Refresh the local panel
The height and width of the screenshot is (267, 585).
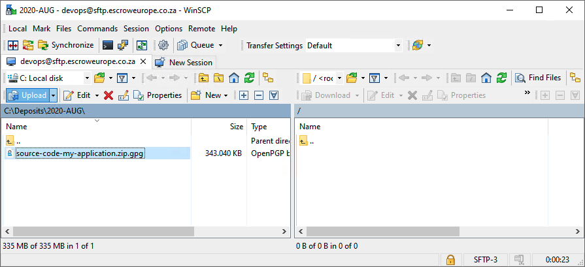249,78
